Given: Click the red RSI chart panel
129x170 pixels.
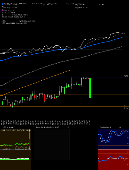Looking at the screenshot, I should pyautogui.click(x=113, y=160).
